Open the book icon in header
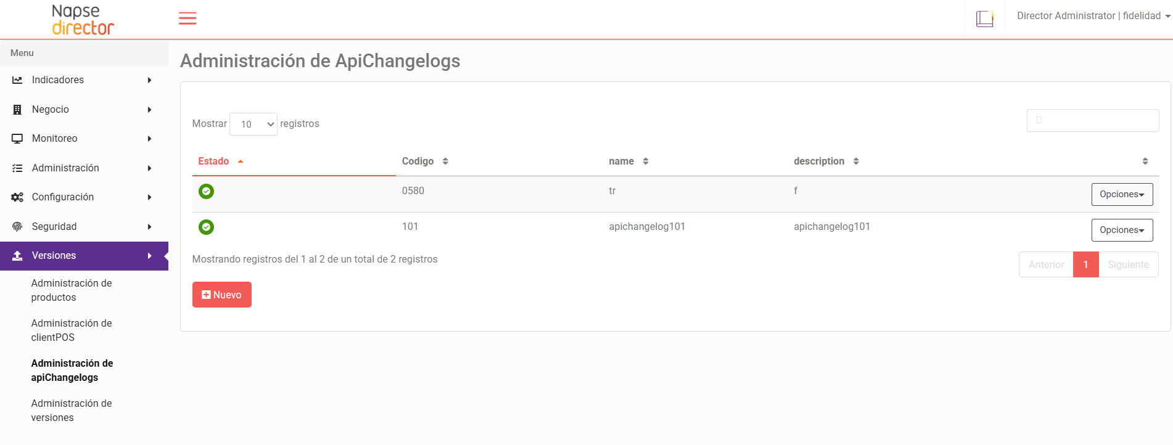Screen dimensions: 1173x445 pos(984,18)
